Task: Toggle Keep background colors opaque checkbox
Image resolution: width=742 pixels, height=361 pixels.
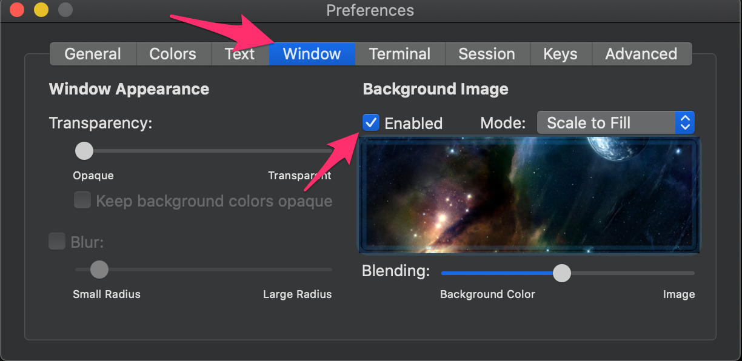Action: (x=82, y=200)
